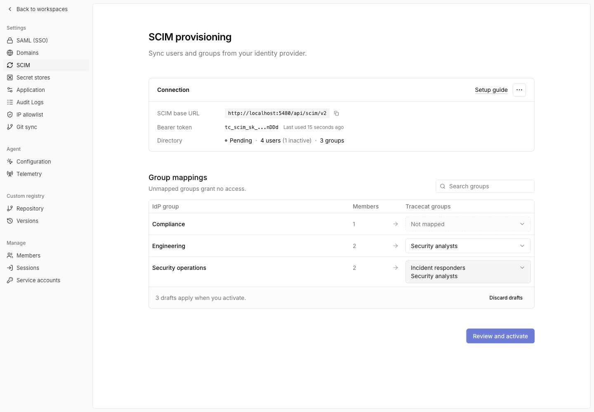Click the Git sync branch icon

pyautogui.click(x=10, y=127)
